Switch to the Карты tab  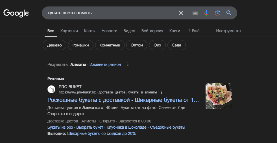click(x=90, y=31)
